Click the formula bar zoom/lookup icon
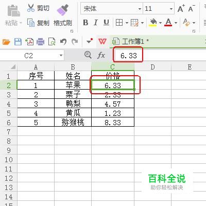The image size is (206, 206). click(88, 55)
